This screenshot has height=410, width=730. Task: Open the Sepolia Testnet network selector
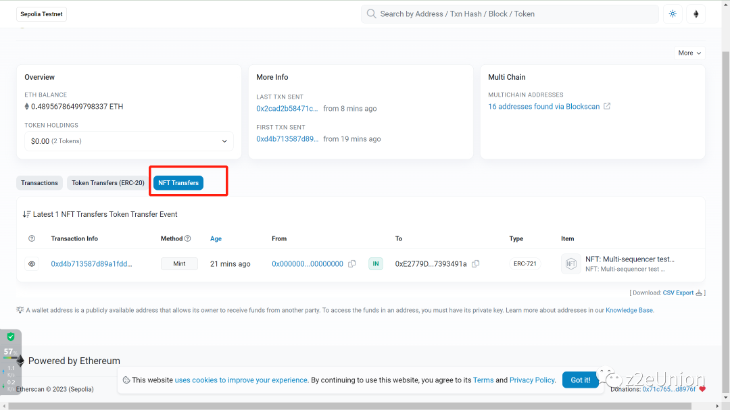[42, 14]
